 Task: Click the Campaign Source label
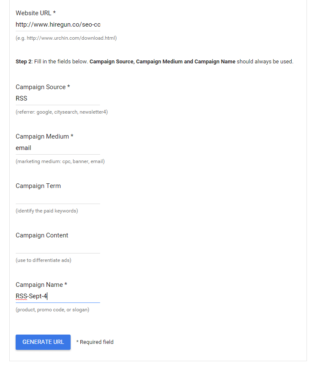(43, 87)
